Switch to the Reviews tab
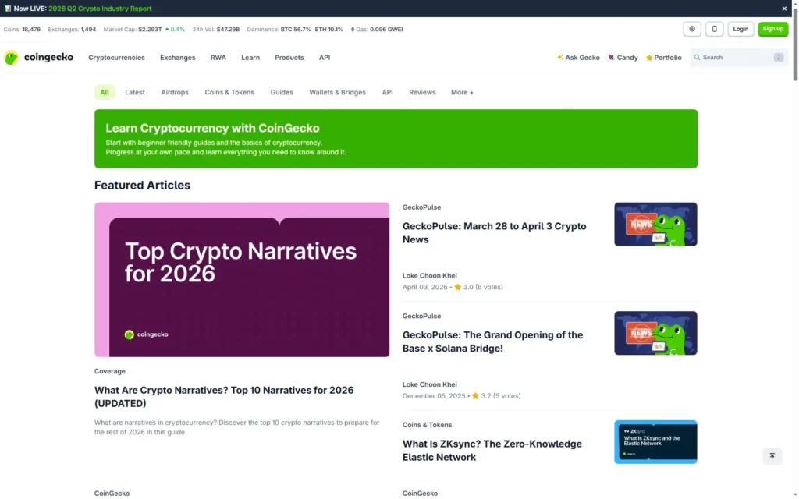This screenshot has height=499, width=799. coord(422,92)
